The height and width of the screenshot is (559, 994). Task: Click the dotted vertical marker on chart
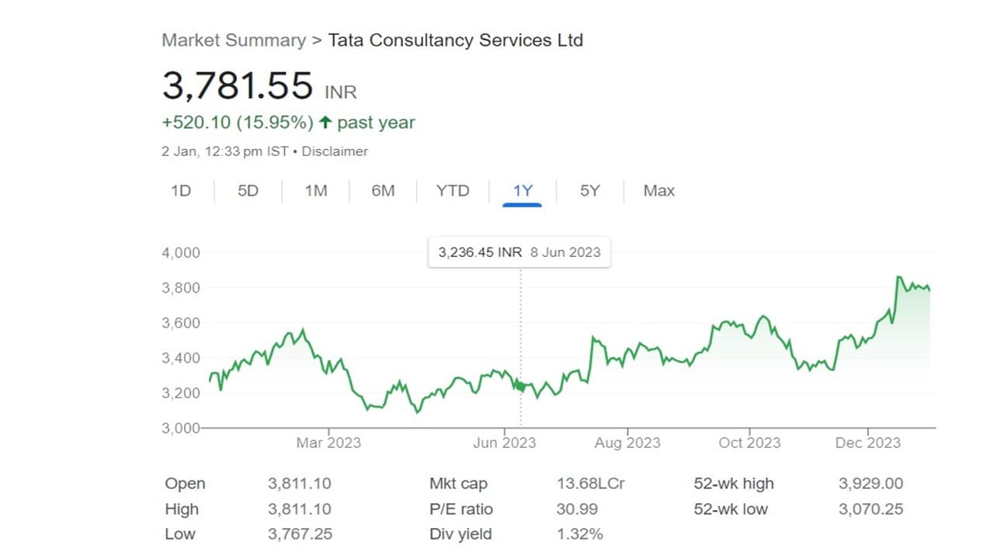pos(520,348)
